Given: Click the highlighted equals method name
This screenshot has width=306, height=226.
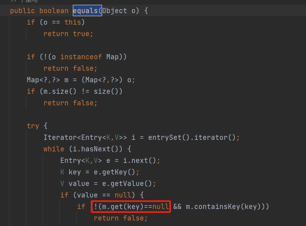Looking at the screenshot, I should coord(87,11).
